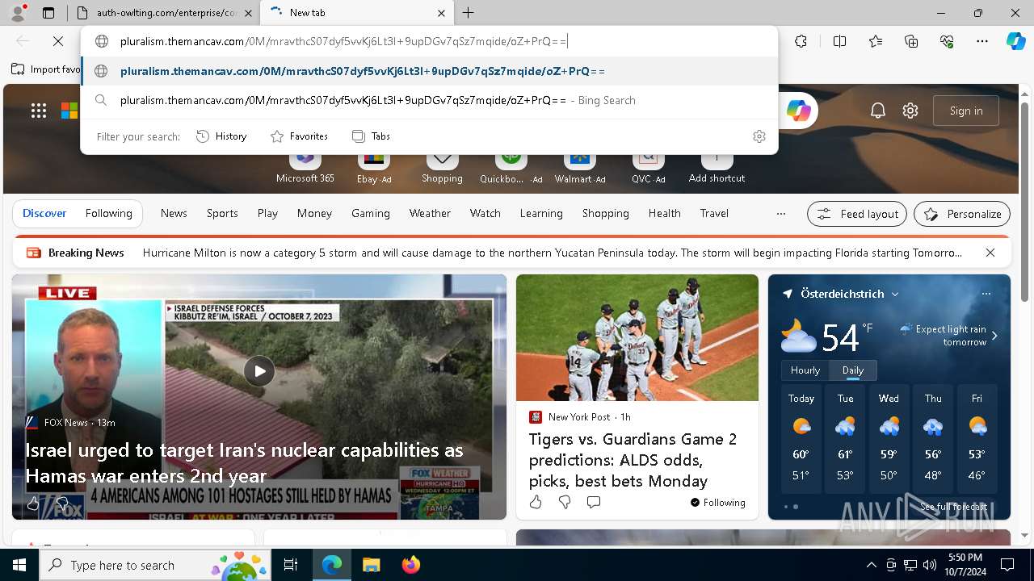The image size is (1034, 581).
Task: Open Browser essentials heart icon
Action: click(947, 41)
